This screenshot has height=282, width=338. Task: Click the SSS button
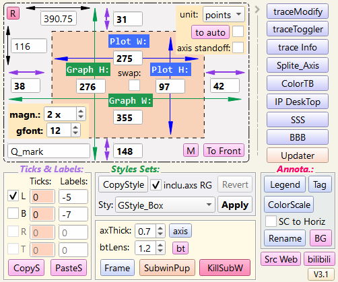(x=298, y=120)
